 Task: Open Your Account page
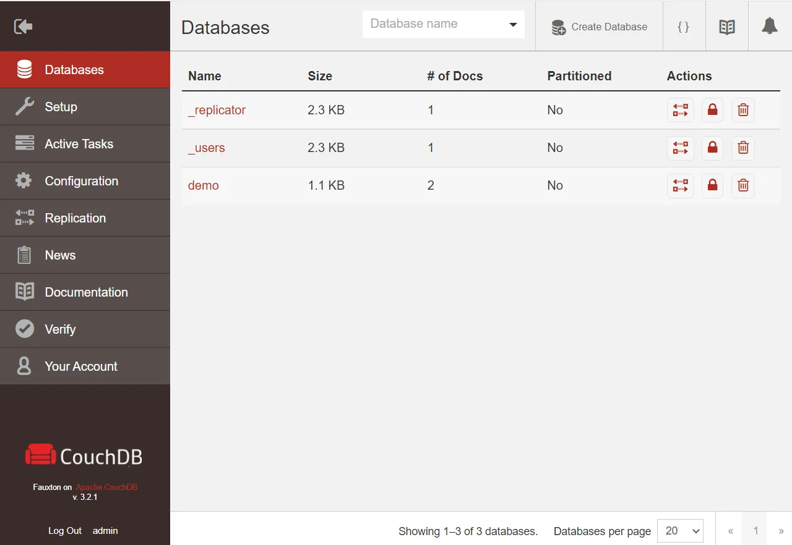pyautogui.click(x=85, y=366)
